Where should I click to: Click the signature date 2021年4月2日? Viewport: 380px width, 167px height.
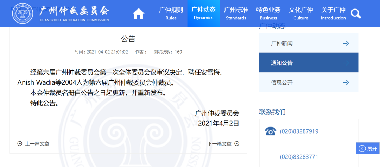(218, 124)
